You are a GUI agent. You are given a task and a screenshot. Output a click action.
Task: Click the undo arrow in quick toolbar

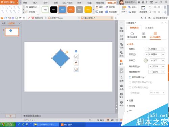click(20, 18)
